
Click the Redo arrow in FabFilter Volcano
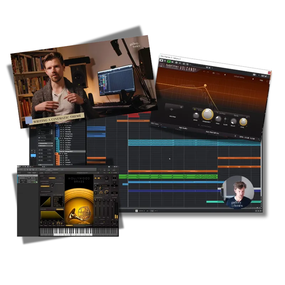pos(208,72)
